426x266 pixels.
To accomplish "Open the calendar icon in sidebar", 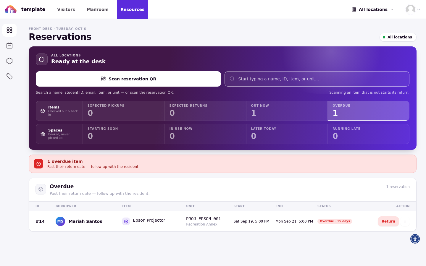I will coord(9,46).
